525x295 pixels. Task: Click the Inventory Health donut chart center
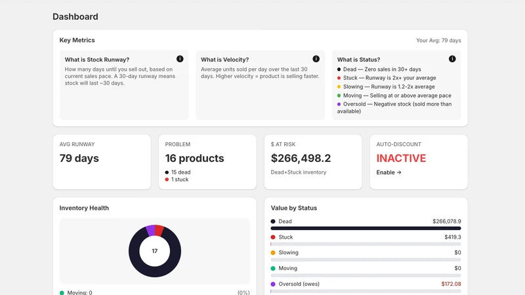(155, 251)
